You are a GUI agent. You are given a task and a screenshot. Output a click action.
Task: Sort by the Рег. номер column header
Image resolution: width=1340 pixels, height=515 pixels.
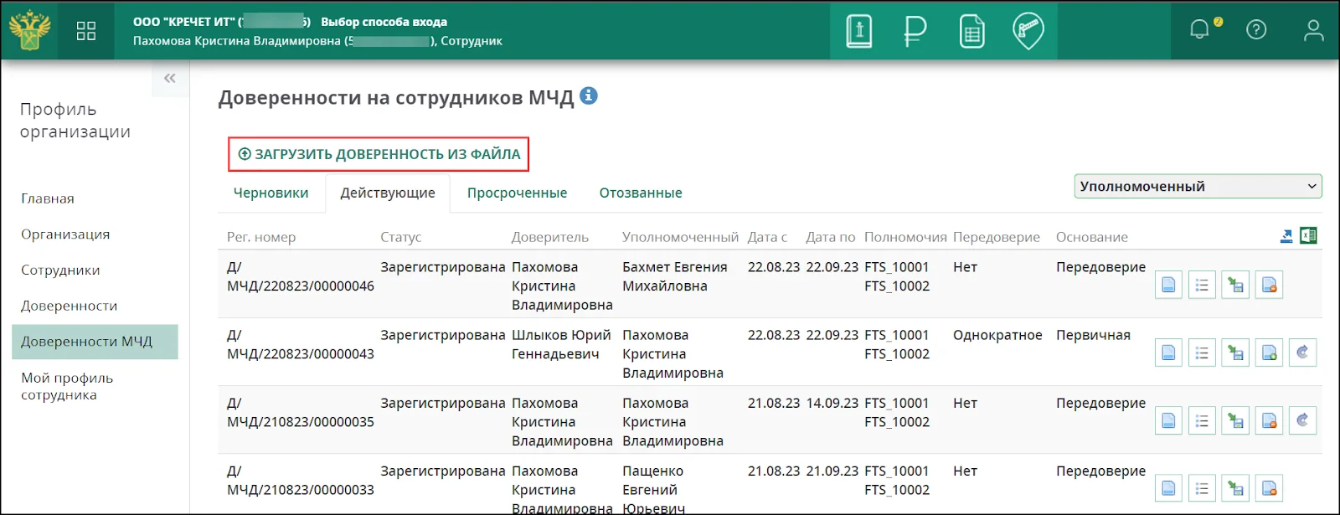point(261,237)
